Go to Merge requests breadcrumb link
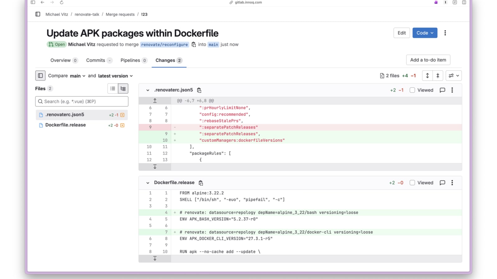This screenshot has height=279, width=497. tap(120, 14)
